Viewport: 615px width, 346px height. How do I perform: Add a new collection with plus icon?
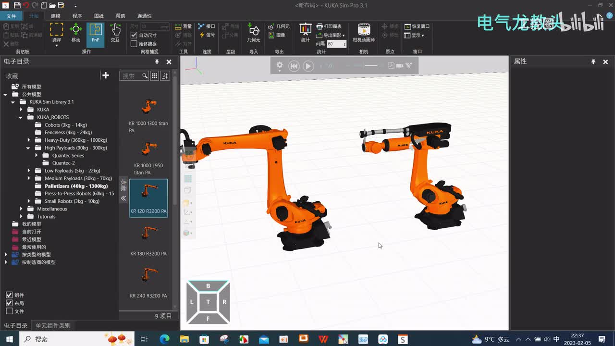pos(106,75)
